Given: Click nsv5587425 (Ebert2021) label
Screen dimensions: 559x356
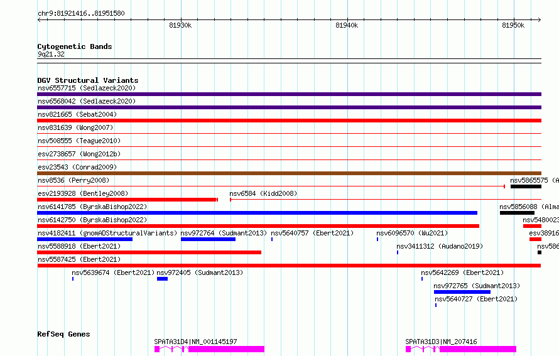Looking at the screenshot, I should click(79, 259).
